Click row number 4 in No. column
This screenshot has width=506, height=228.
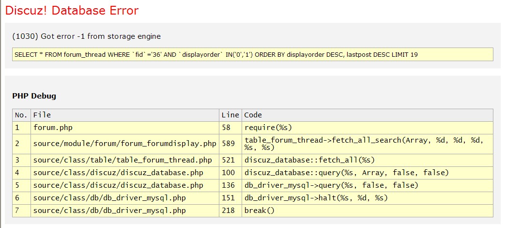coord(22,173)
